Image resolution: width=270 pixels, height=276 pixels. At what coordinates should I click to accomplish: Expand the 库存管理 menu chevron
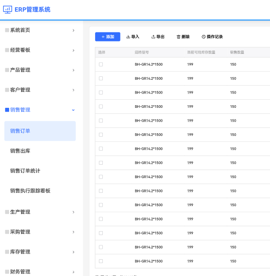coord(73,252)
